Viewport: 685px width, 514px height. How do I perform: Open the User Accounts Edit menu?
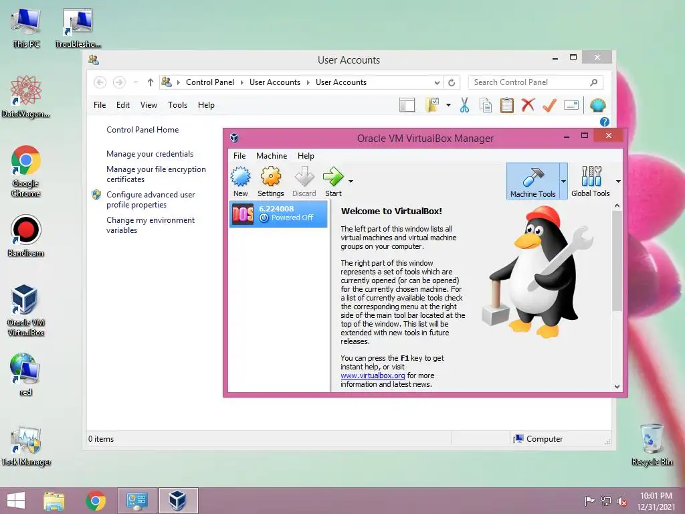[123, 105]
